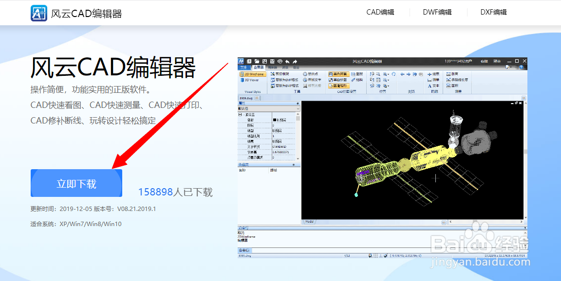Open CAD编辑 in the site navigation
This screenshot has height=281, width=561.
(380, 12)
